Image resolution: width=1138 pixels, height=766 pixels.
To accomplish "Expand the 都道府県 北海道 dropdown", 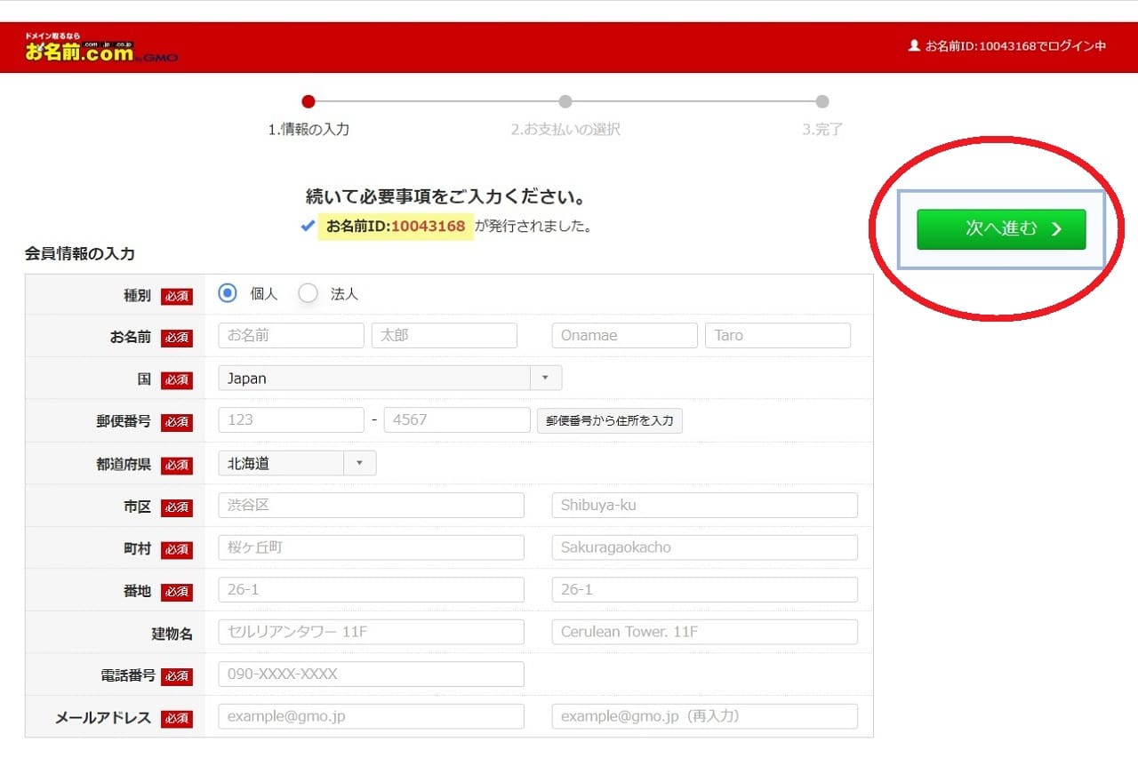I will [x=297, y=463].
